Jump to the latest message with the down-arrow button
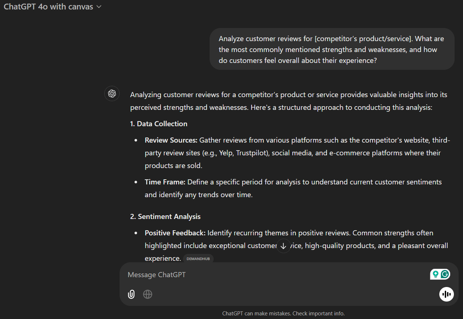Screen dimensions: 463x319 (283, 246)
